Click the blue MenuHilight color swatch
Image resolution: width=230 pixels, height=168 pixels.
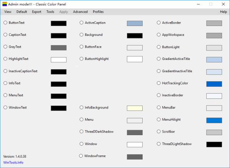click(x=214, y=120)
